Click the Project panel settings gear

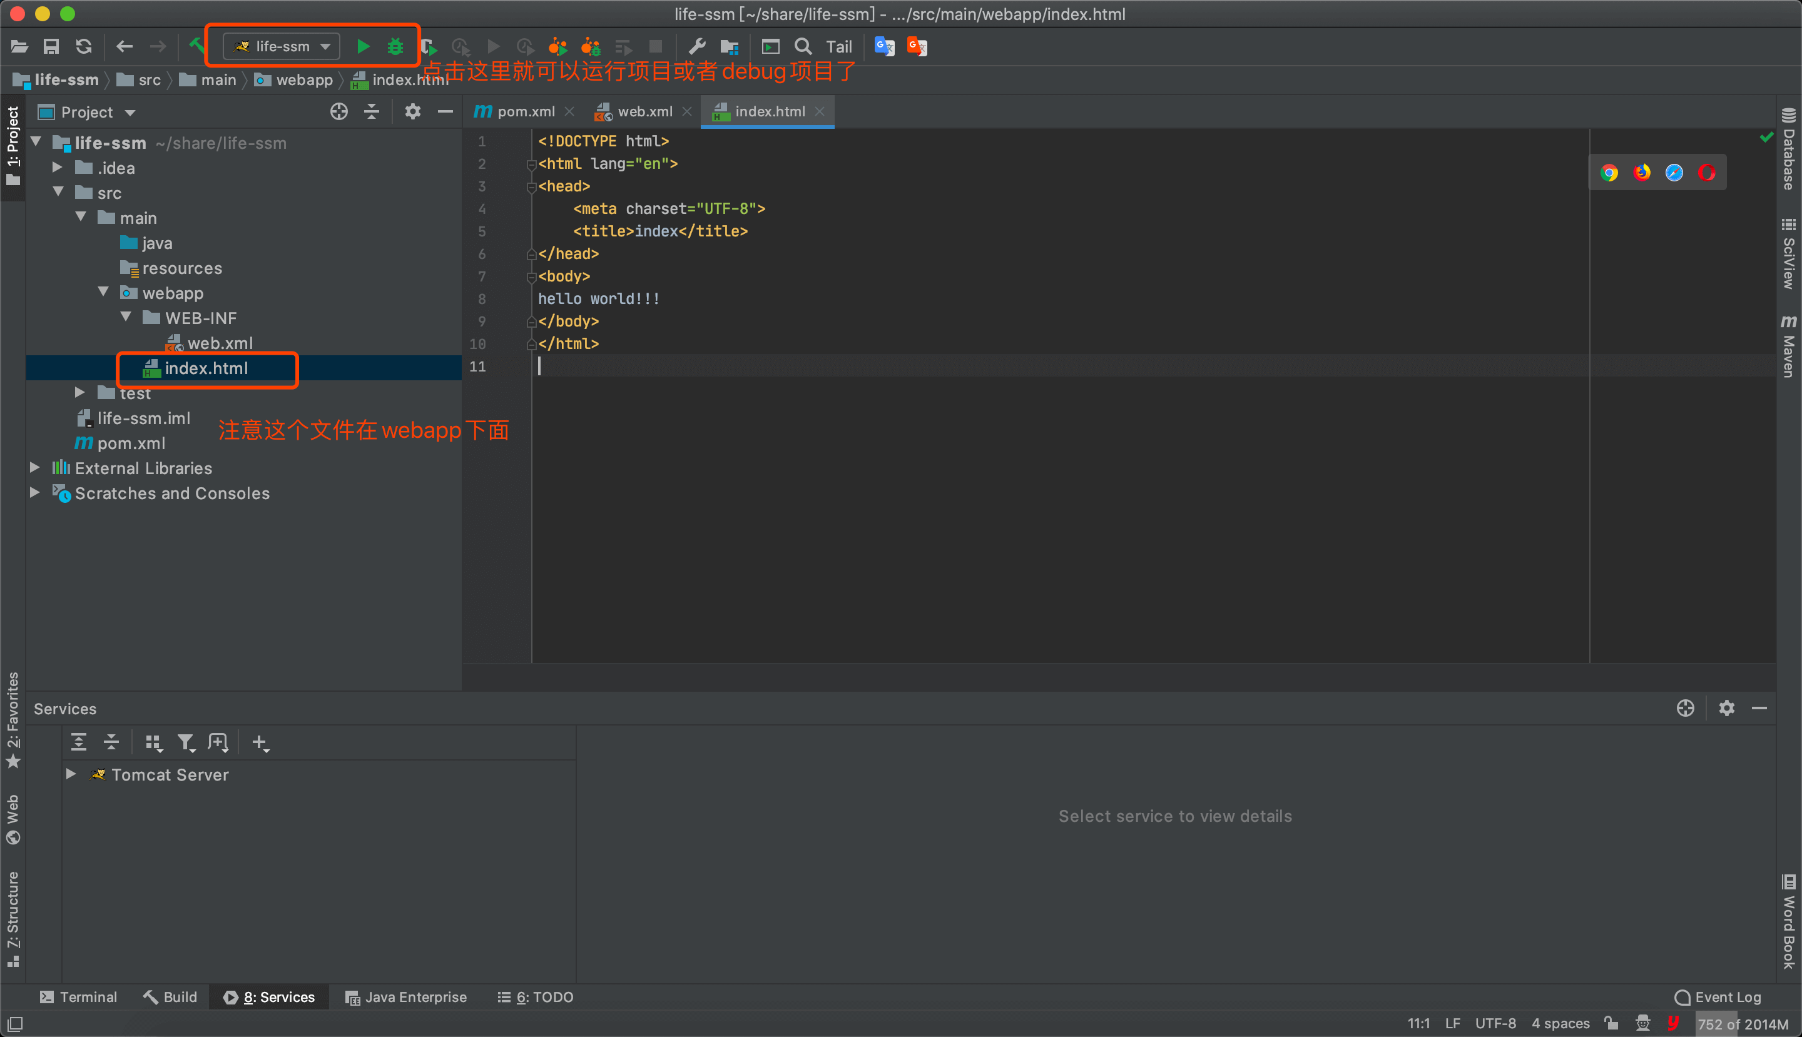412,112
